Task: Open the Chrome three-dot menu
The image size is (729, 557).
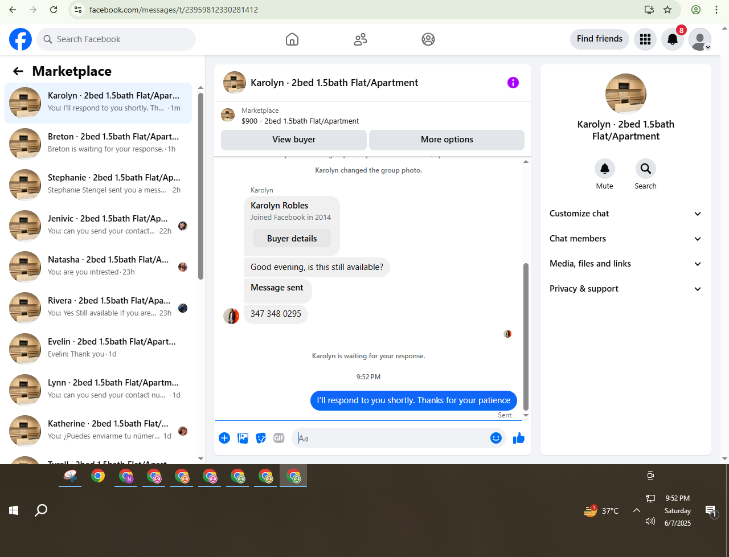Action: [x=716, y=10]
